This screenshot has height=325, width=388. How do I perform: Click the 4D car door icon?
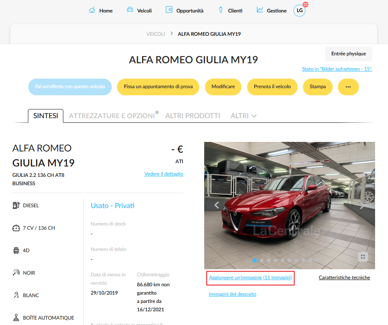click(x=16, y=251)
